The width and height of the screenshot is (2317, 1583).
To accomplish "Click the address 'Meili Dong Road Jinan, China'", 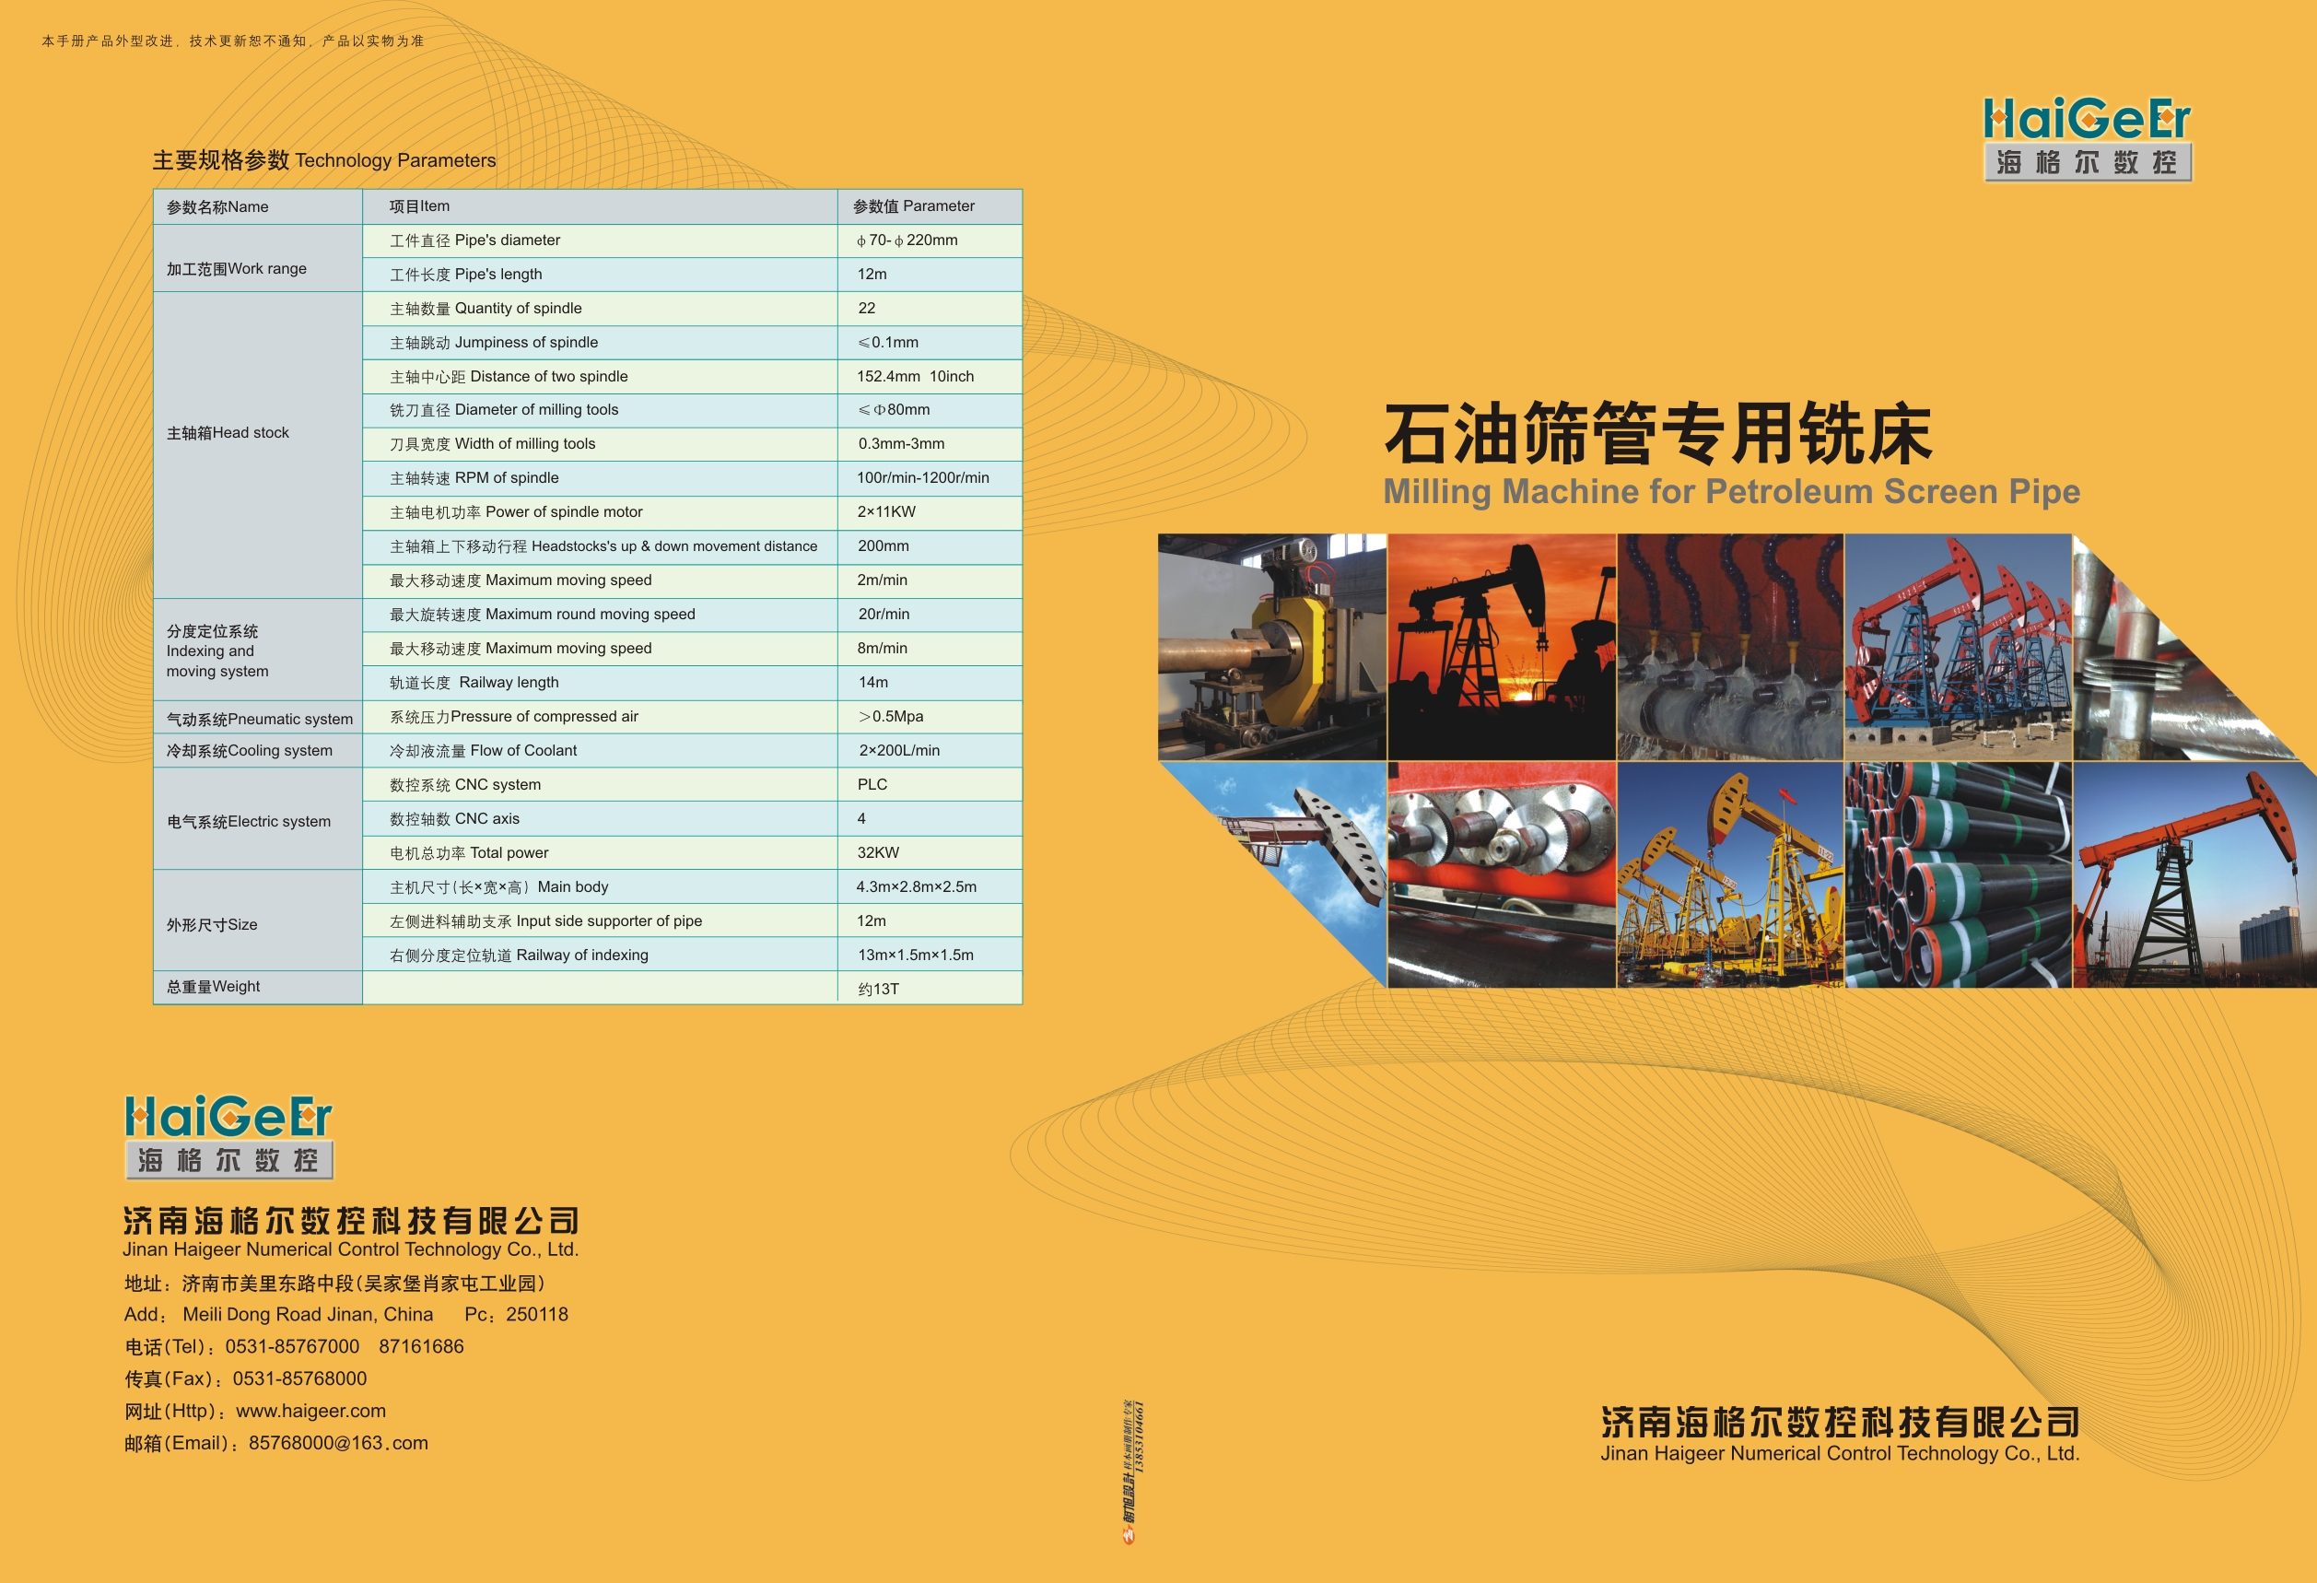I will (307, 1315).
